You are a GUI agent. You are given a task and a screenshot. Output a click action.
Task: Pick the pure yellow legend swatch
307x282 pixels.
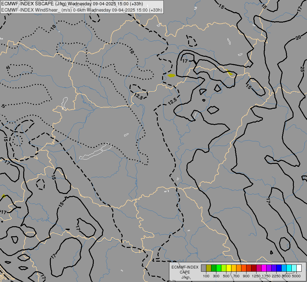[229, 268]
